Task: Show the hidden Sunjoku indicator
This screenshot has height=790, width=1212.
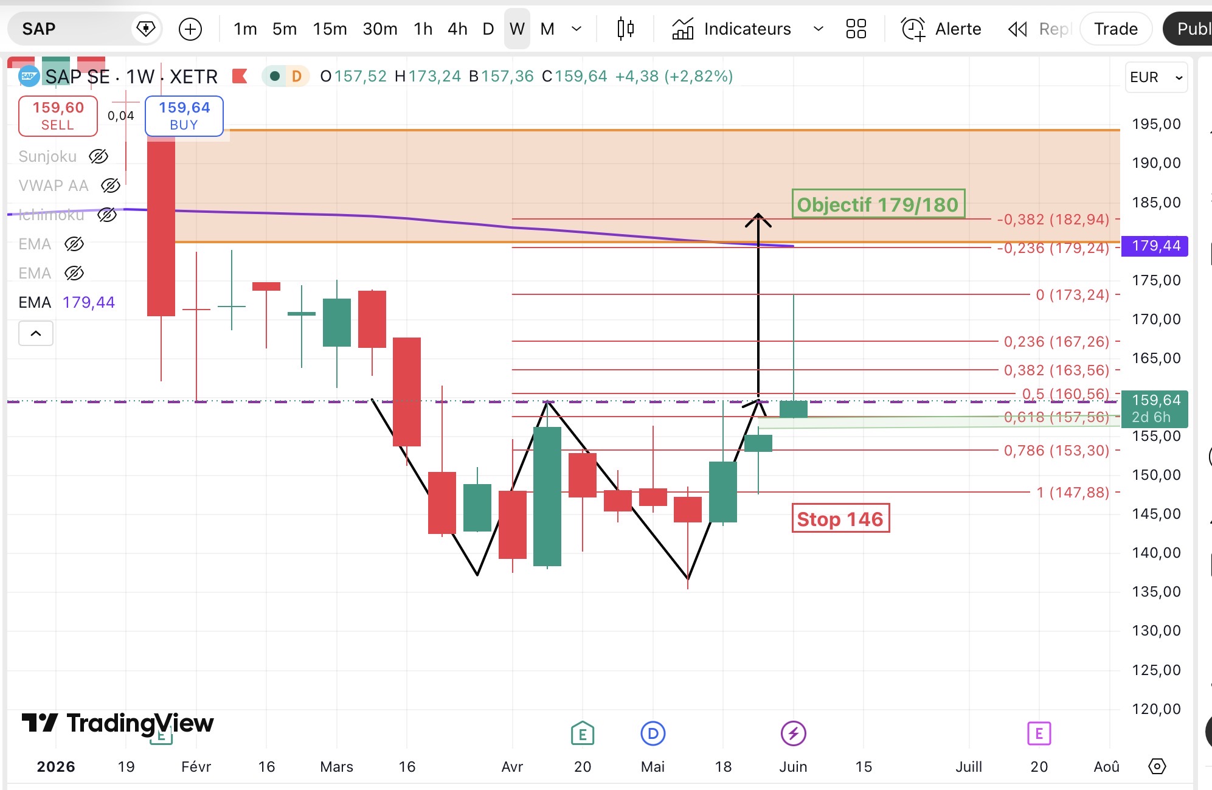Action: tap(99, 156)
